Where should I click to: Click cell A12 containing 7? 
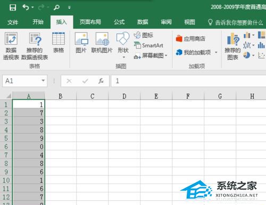tap(29, 197)
